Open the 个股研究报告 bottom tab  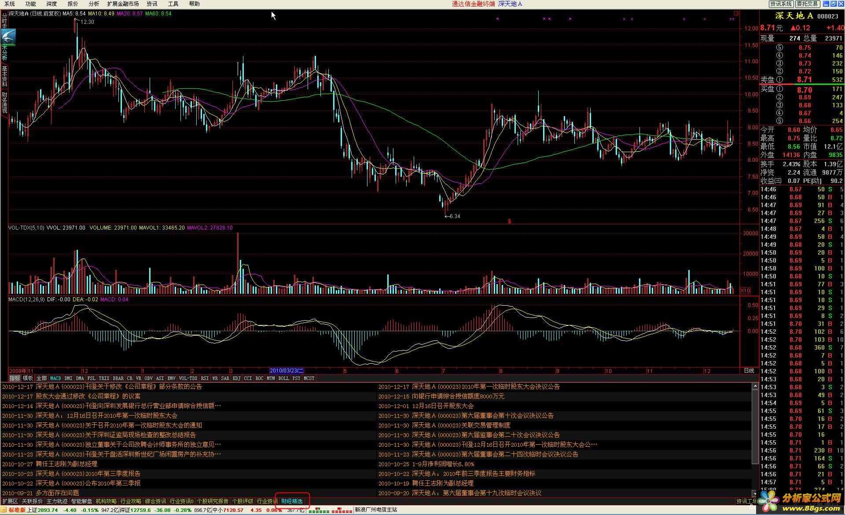pos(213,501)
